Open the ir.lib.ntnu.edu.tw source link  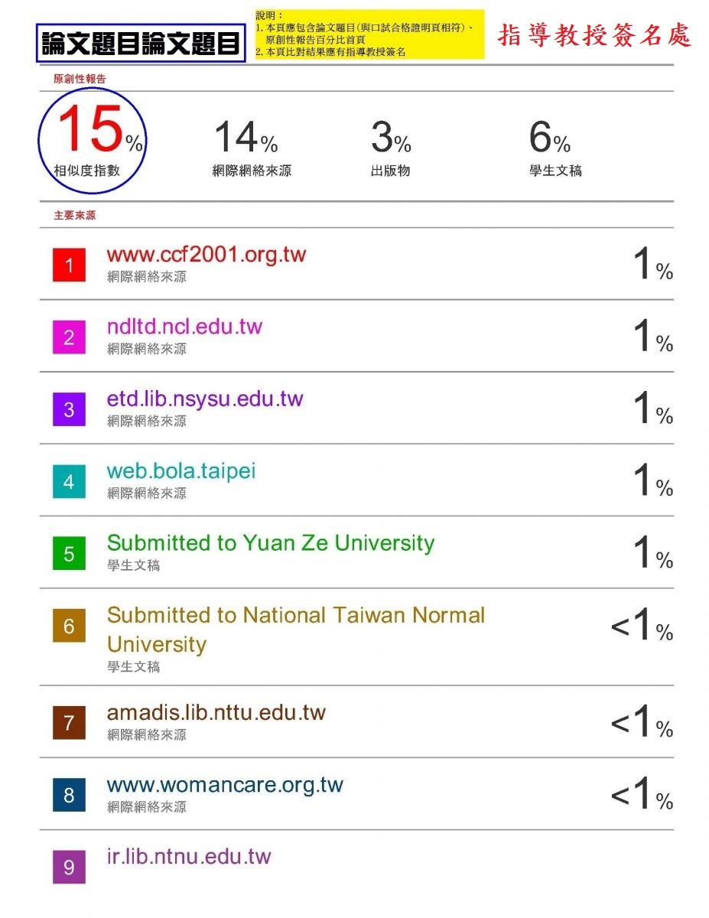pyautogui.click(x=189, y=857)
